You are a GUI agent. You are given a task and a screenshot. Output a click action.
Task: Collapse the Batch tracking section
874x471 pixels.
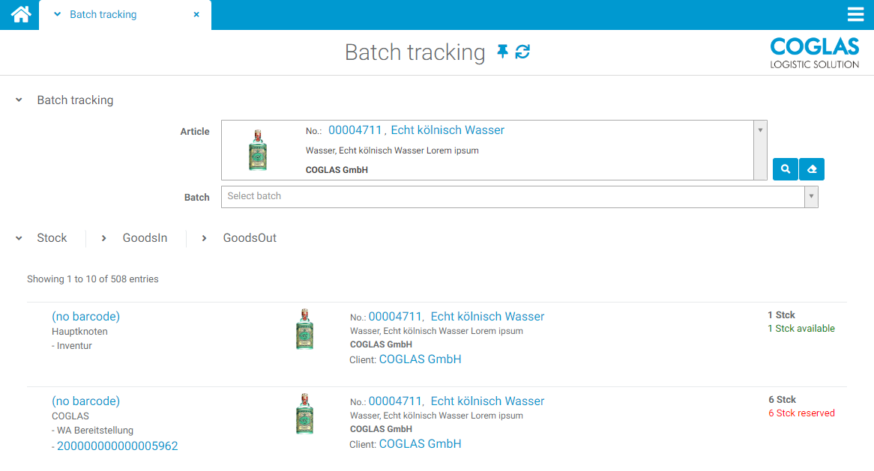click(18, 100)
